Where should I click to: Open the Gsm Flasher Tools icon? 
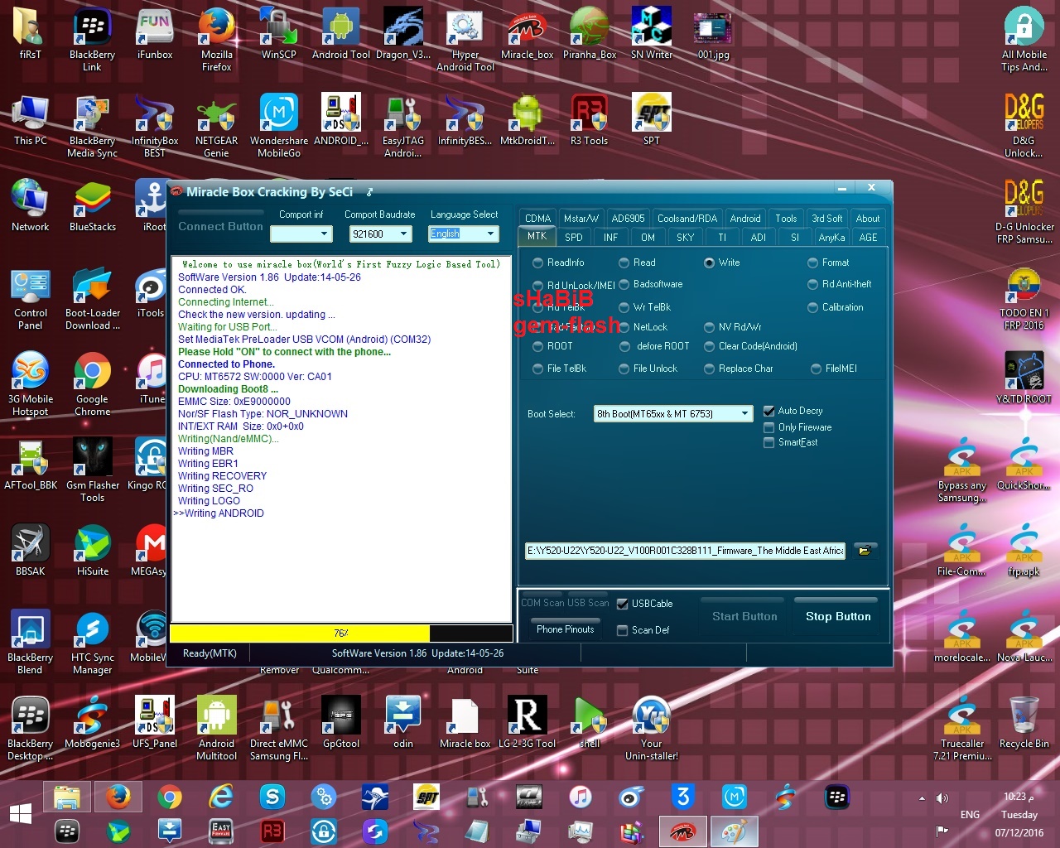pos(93,470)
